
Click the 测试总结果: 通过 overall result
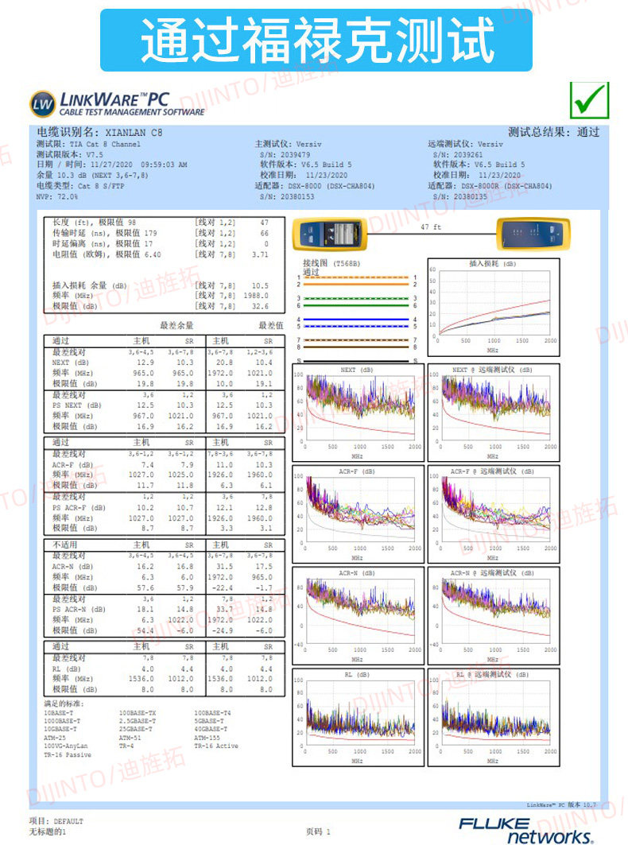(x=553, y=132)
